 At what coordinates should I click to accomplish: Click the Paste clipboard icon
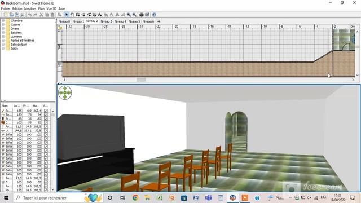point(52,15)
